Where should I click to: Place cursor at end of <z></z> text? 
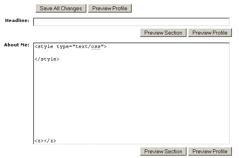pos(56,141)
